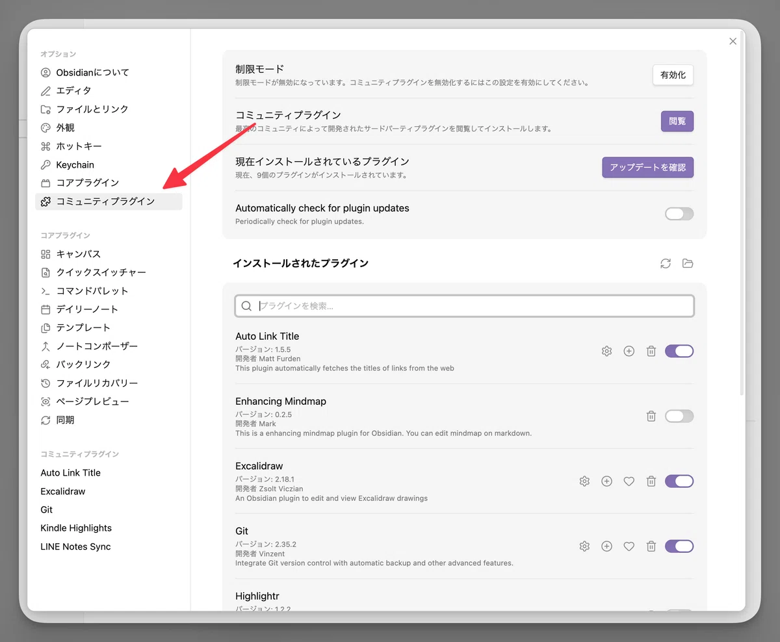
Task: Enable the Enhancing Mindmap plugin toggle
Action: click(679, 416)
